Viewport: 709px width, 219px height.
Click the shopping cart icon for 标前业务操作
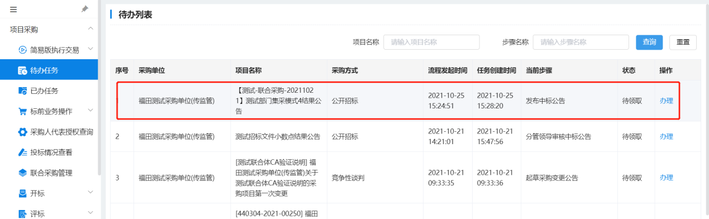click(23, 111)
